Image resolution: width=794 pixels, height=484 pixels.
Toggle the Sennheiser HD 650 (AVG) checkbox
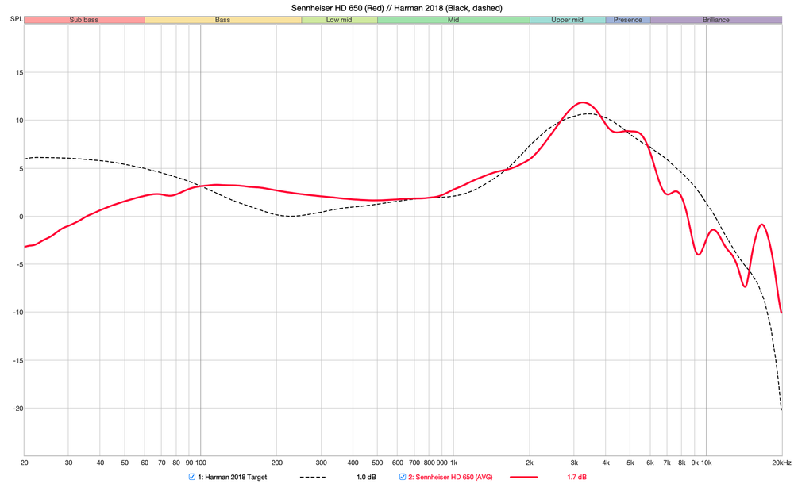click(x=402, y=476)
